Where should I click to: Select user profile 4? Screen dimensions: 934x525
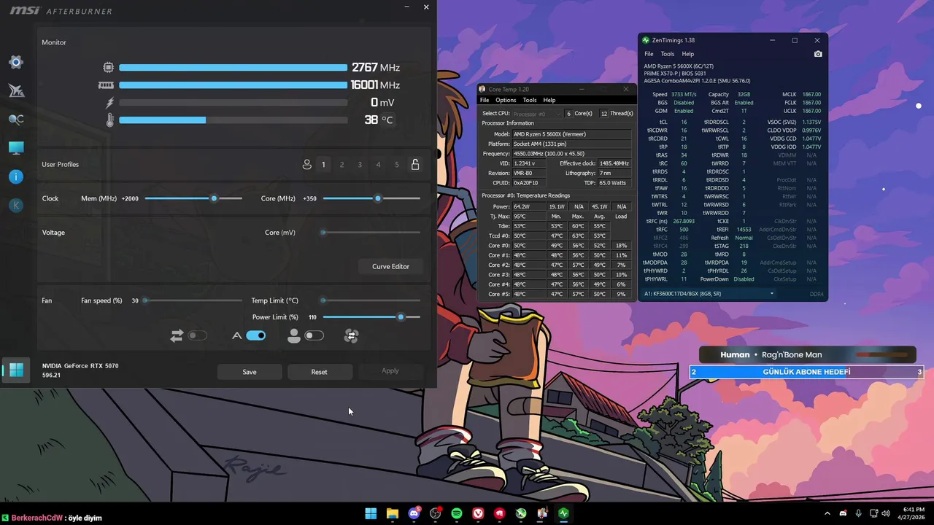pyautogui.click(x=378, y=165)
